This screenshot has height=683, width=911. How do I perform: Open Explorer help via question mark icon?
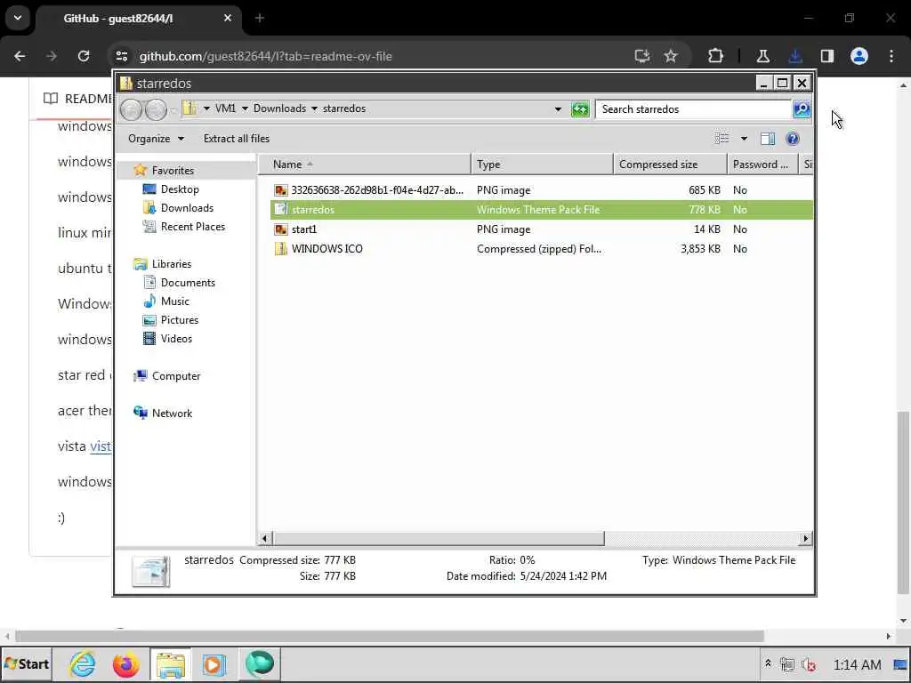(x=793, y=138)
